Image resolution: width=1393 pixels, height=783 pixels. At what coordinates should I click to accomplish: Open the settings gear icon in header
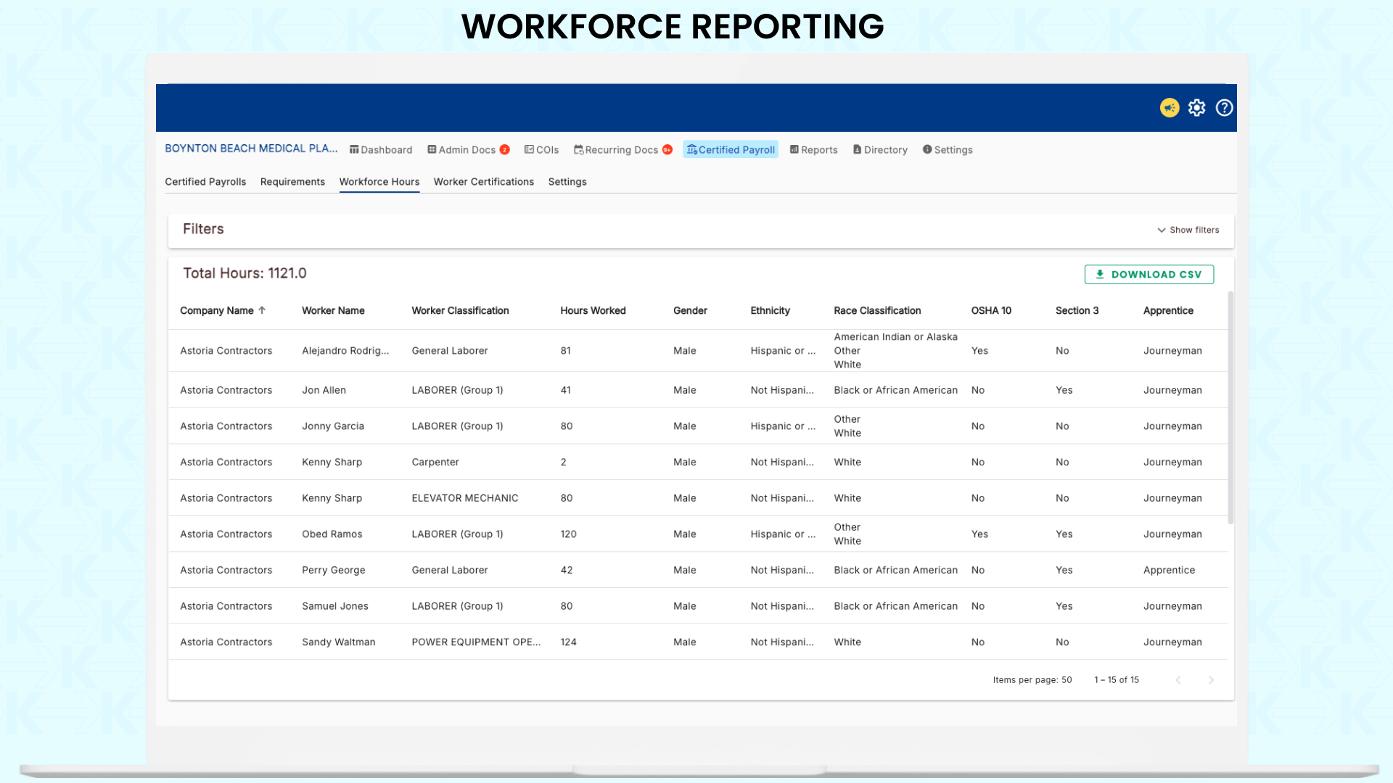[x=1196, y=108]
